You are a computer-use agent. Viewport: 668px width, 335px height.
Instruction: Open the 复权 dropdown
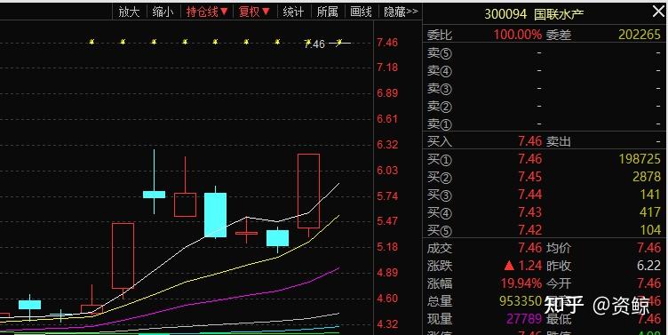[x=254, y=12]
